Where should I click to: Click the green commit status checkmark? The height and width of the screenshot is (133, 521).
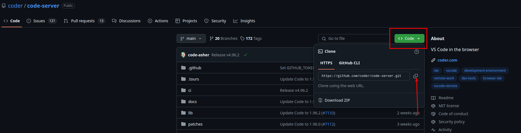pos(245,55)
